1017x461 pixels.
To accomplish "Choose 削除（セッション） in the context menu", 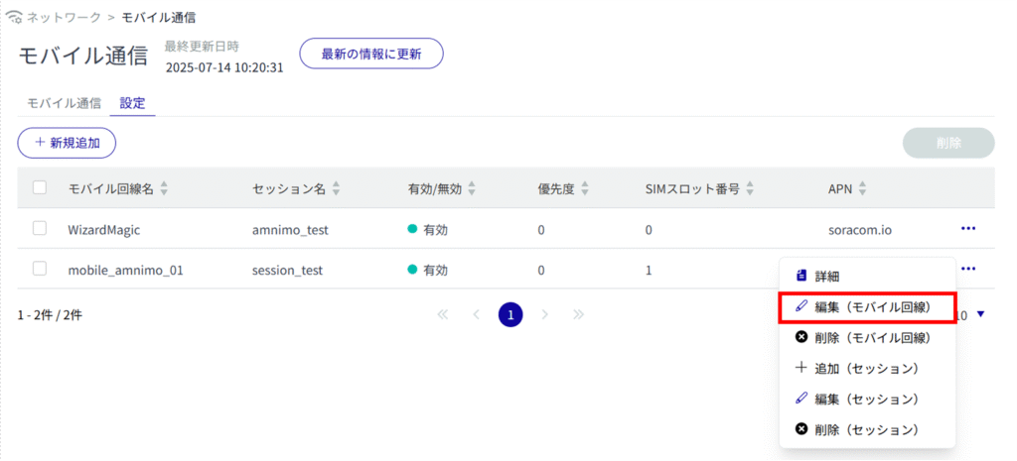I will [867, 429].
